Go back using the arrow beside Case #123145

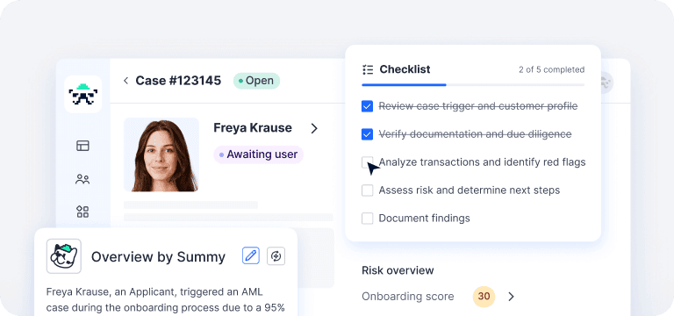(x=126, y=81)
